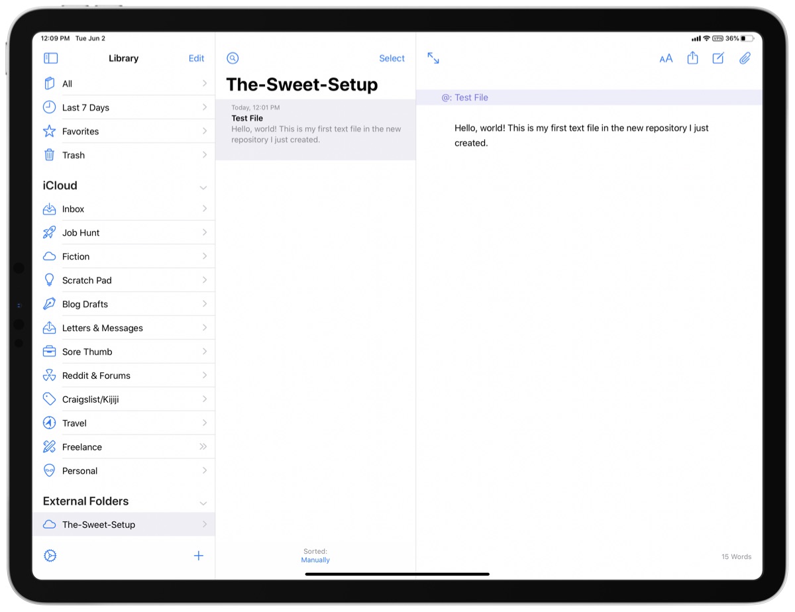
Task: Open the Test File sheet in list
Action: [x=315, y=129]
